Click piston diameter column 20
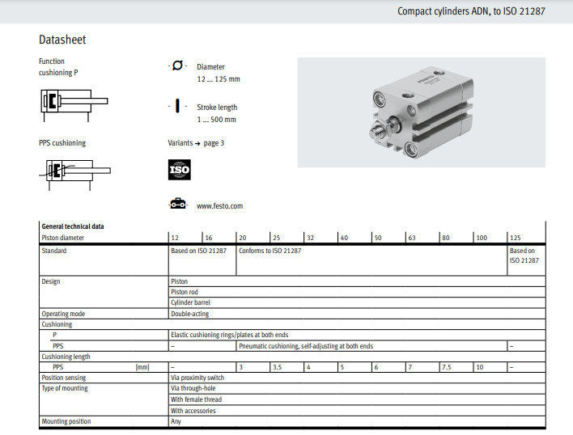 click(243, 238)
